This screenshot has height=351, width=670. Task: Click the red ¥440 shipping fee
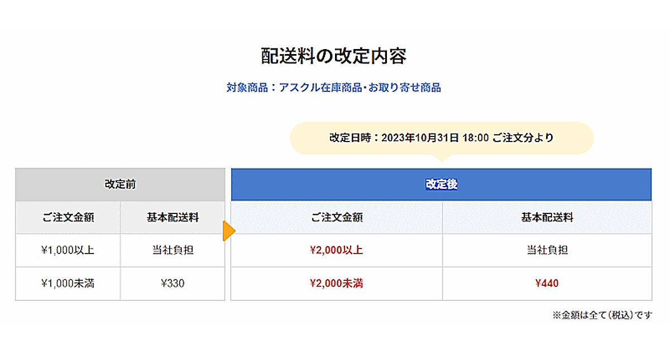[x=547, y=284]
